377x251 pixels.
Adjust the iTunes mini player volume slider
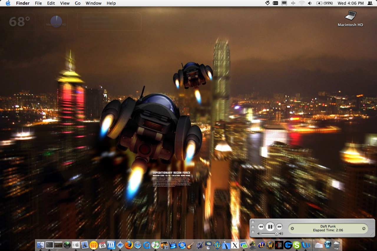point(270,234)
